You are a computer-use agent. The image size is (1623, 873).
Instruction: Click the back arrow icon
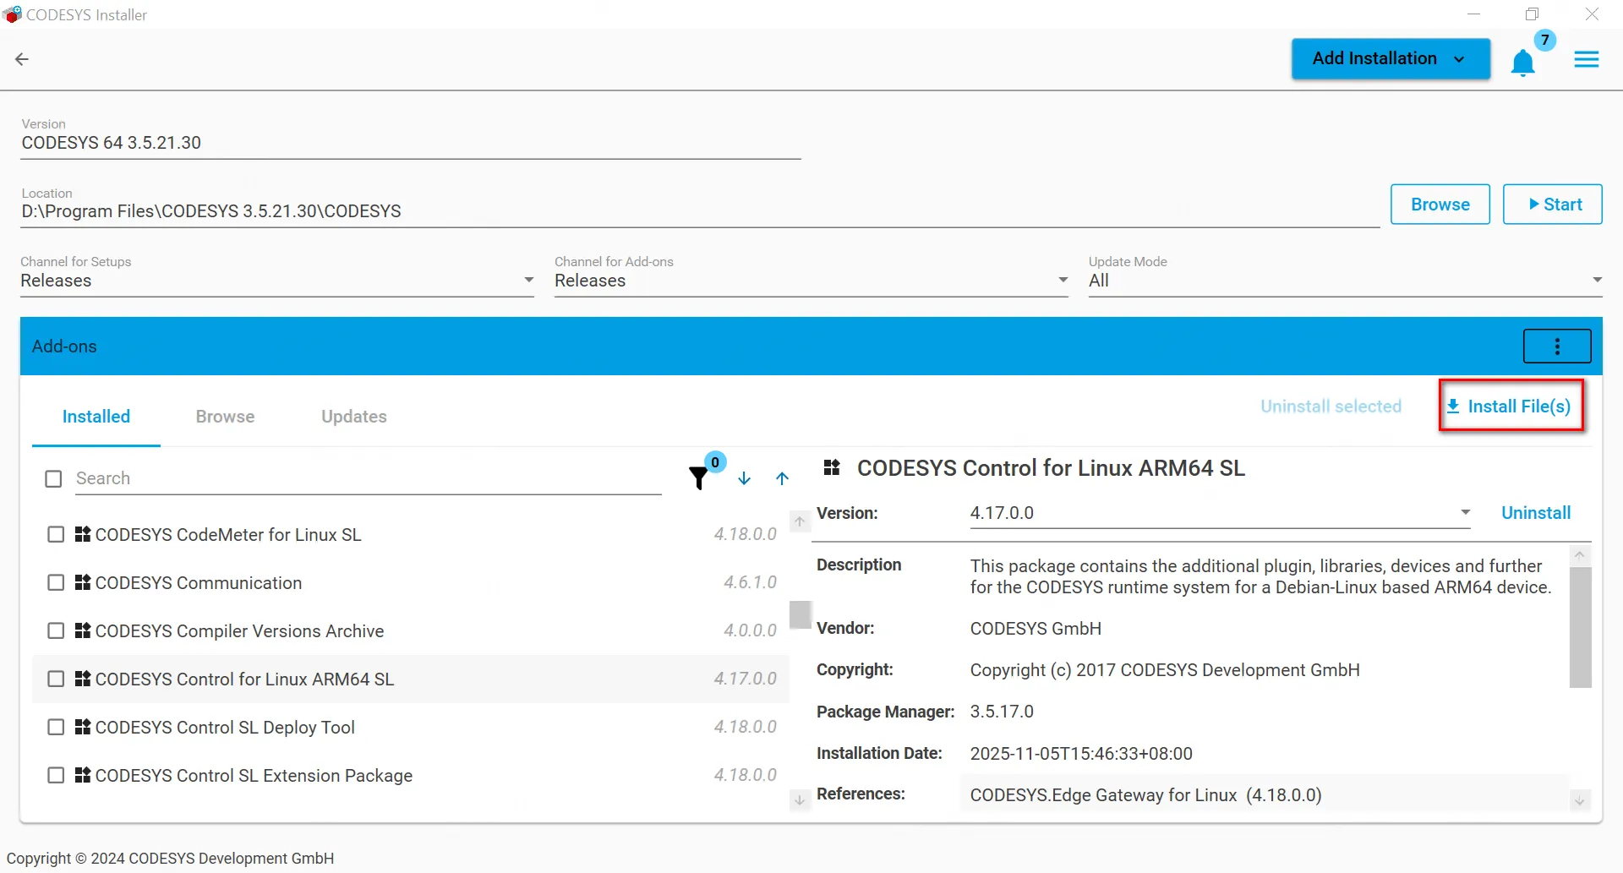(x=22, y=59)
